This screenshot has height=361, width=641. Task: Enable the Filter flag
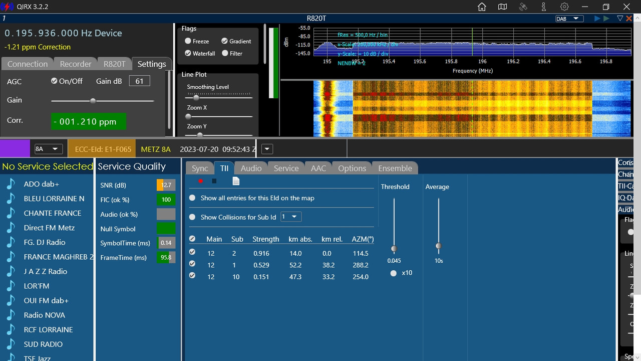225,53
